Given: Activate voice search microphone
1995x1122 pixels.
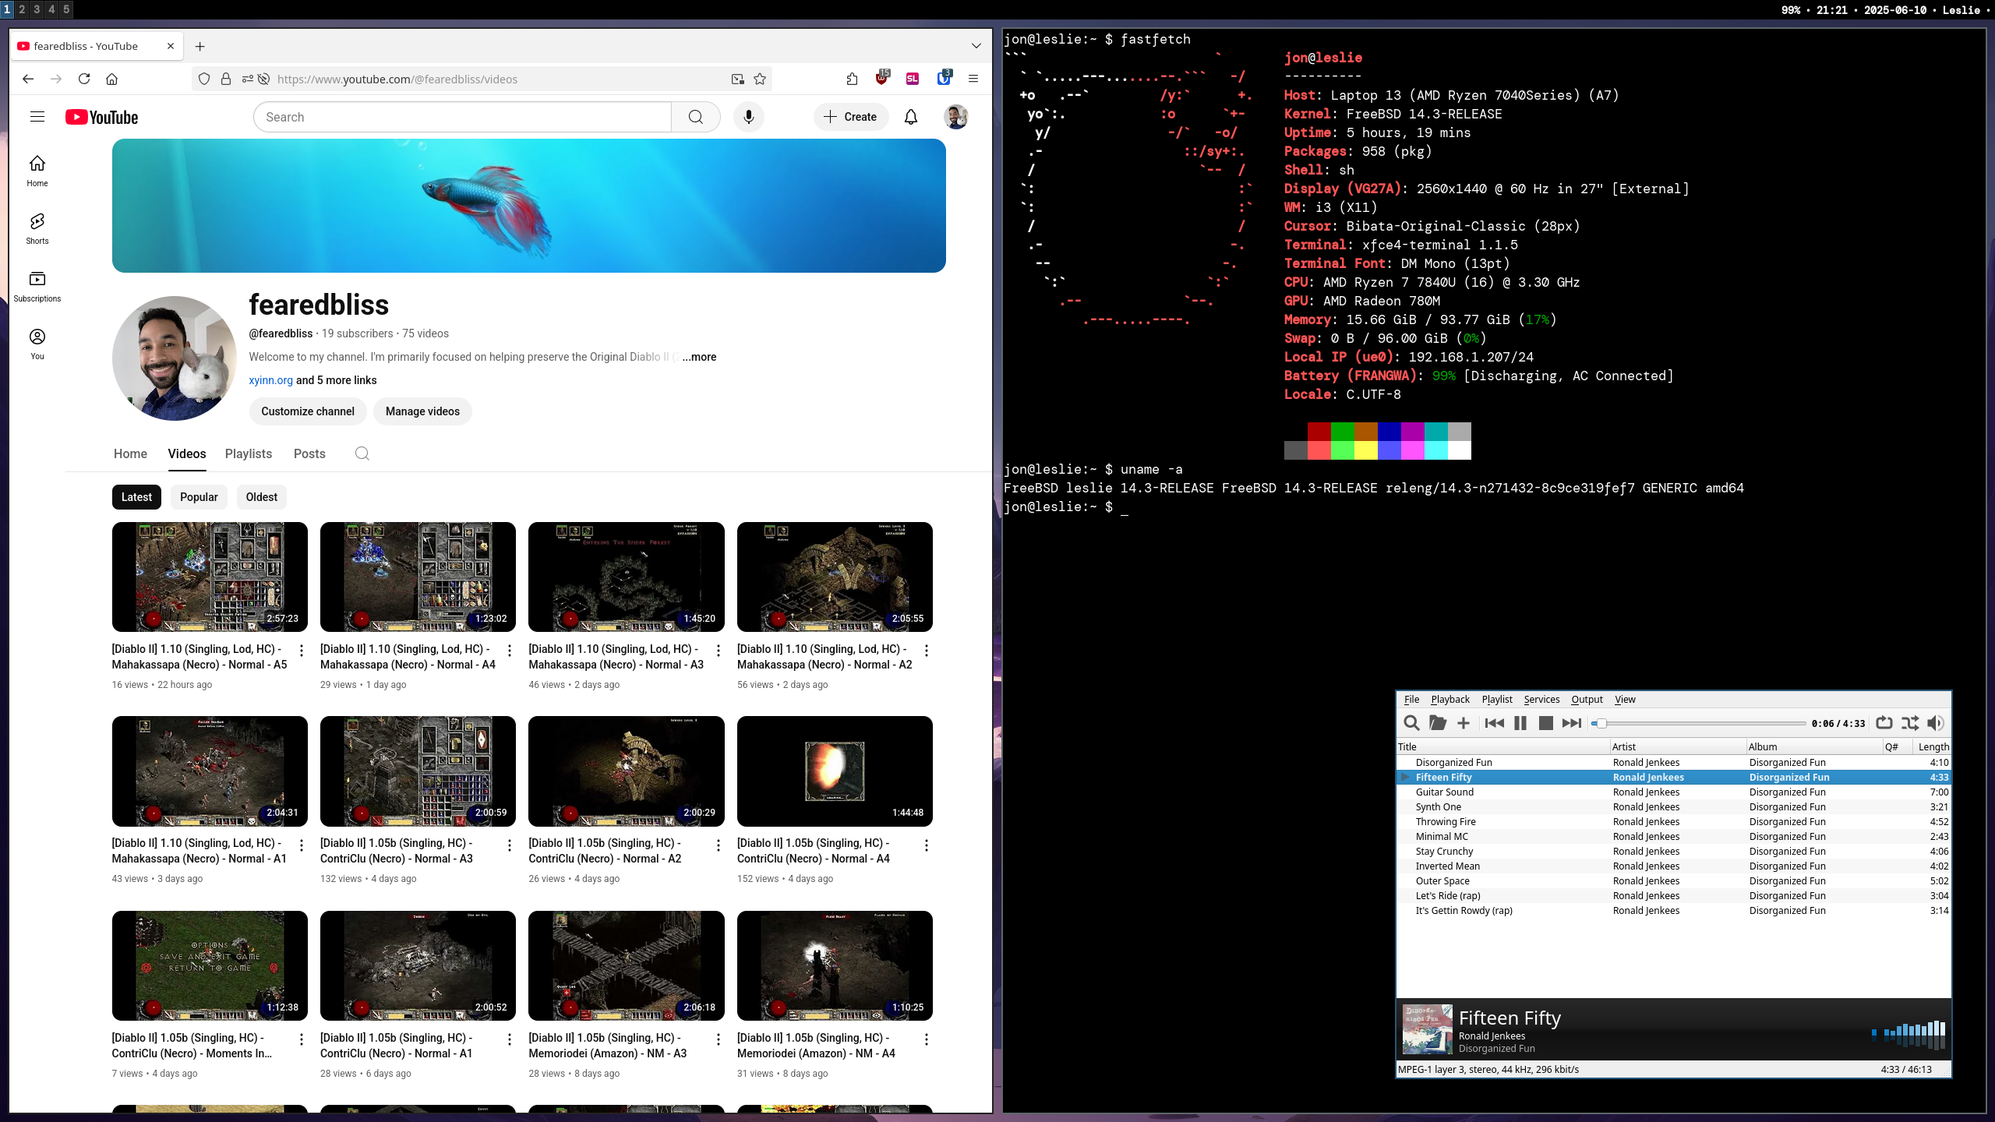Looking at the screenshot, I should click(748, 117).
